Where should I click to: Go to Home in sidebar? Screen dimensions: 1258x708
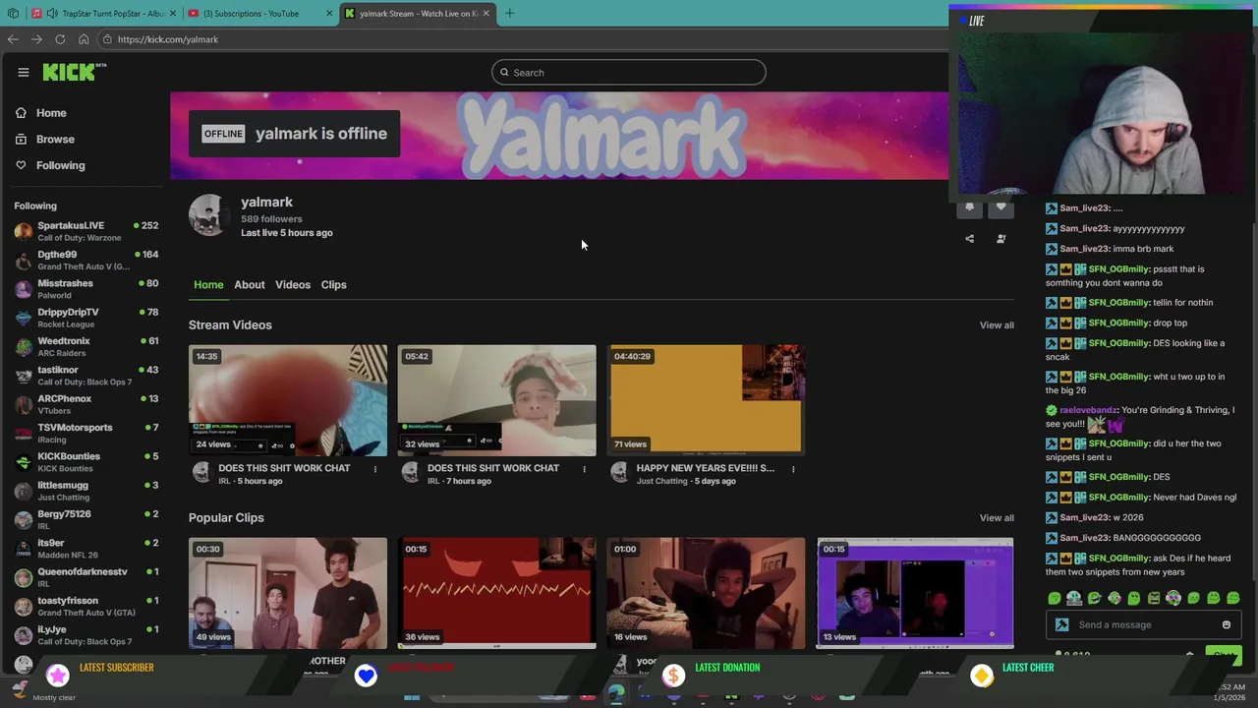pyautogui.click(x=41, y=113)
